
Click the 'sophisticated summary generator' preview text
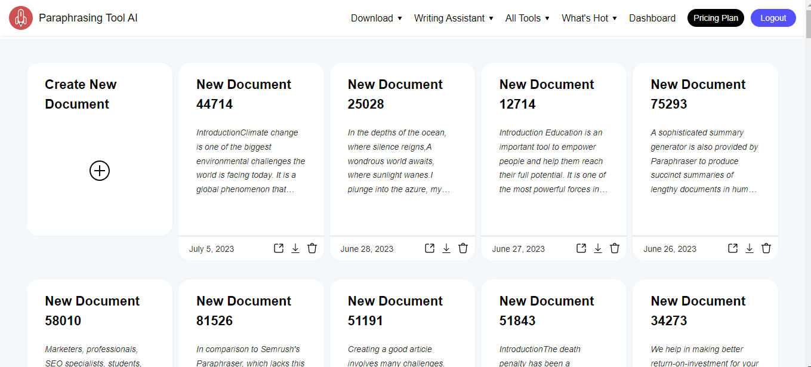(x=704, y=161)
